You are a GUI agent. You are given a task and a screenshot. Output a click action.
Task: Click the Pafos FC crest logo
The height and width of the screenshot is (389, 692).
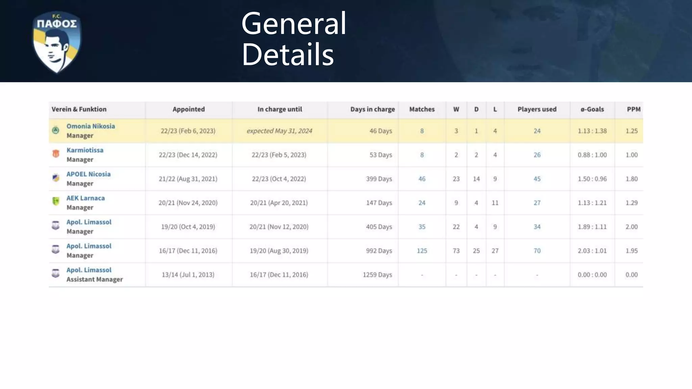[56, 42]
